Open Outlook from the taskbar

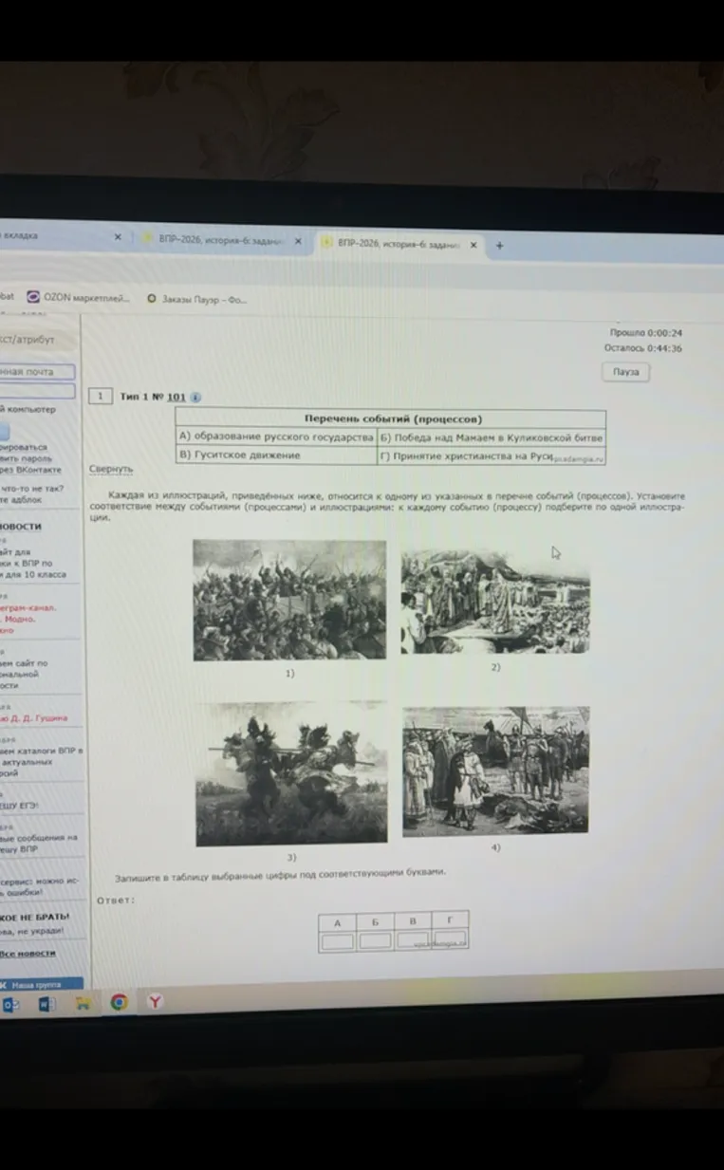pyautogui.click(x=10, y=1003)
